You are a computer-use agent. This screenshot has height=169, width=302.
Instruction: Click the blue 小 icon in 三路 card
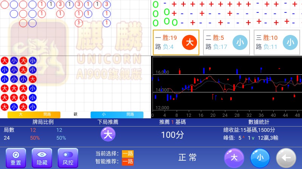290,42
